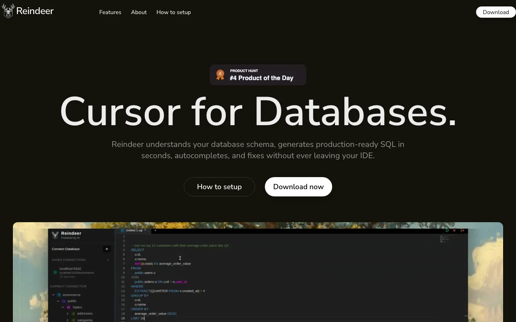Screen dimensions: 516x322
Task: Open How to setup in top navigation
Action: coord(174,12)
